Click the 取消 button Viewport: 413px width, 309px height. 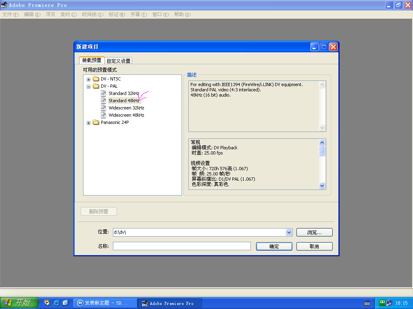coord(315,247)
